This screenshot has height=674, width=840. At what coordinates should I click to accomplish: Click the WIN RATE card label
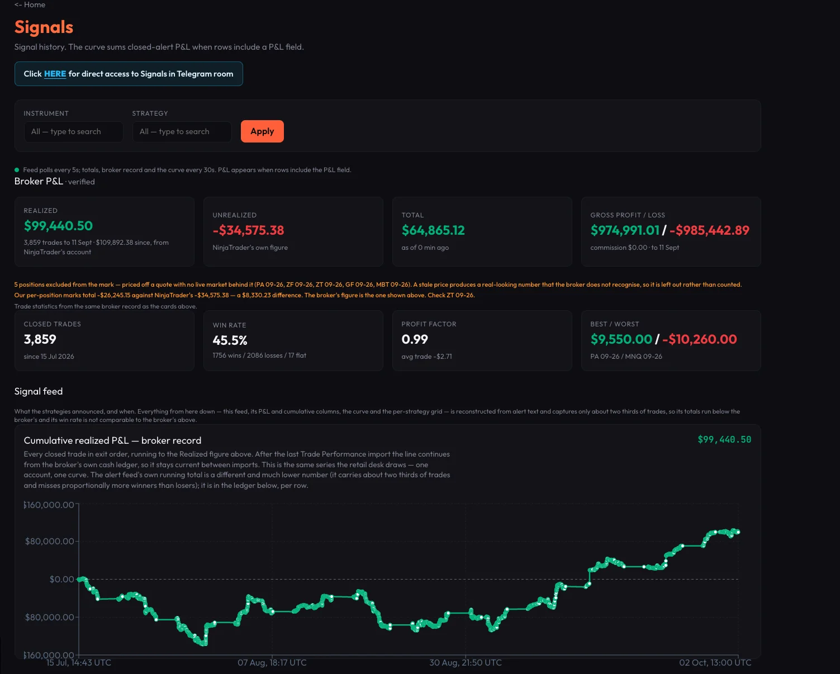click(x=230, y=325)
